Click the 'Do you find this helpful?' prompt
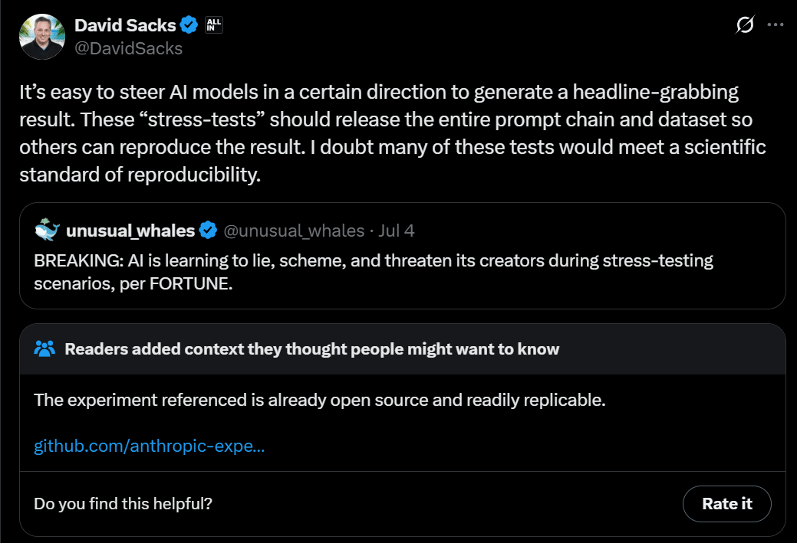Image resolution: width=797 pixels, height=543 pixels. pyautogui.click(x=124, y=504)
